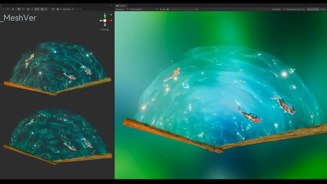Toggle scene lighting with the bulb icon

(18, 9)
